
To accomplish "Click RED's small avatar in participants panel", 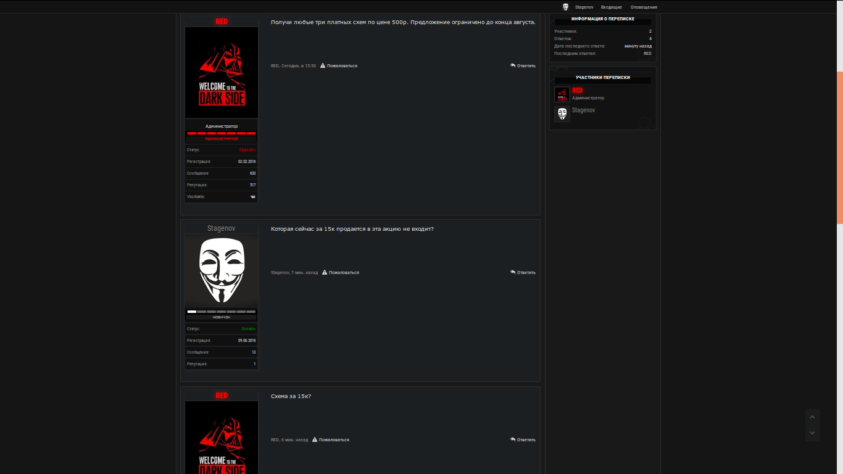I will tap(562, 94).
